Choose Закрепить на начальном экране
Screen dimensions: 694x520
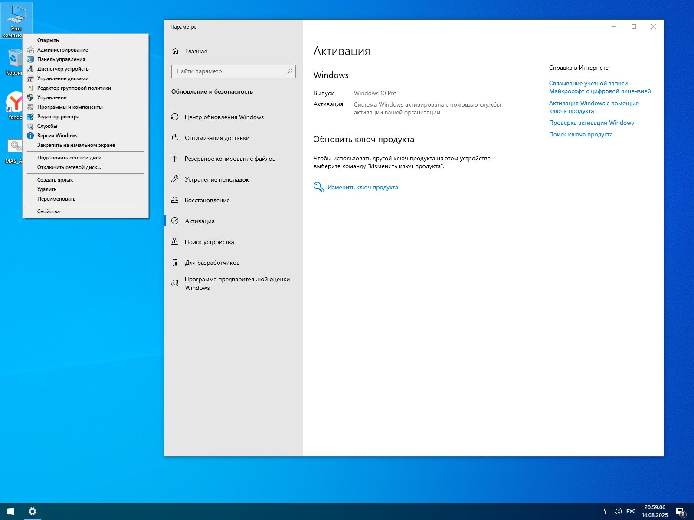click(x=85, y=145)
